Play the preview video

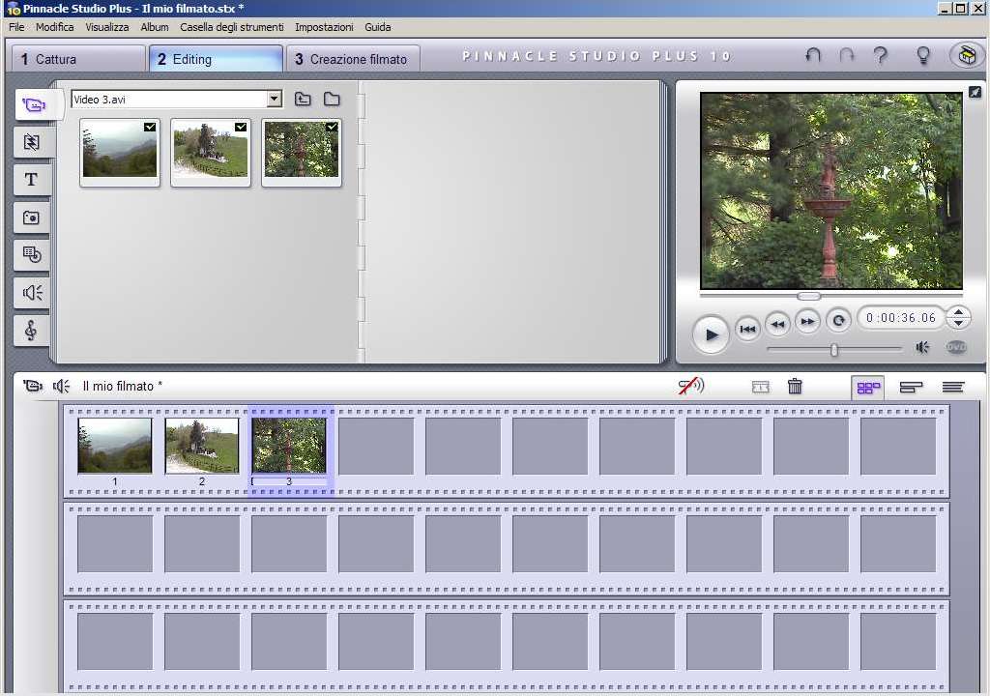click(711, 334)
